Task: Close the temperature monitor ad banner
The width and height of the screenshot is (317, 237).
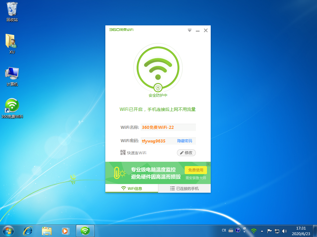Action: coord(209,164)
